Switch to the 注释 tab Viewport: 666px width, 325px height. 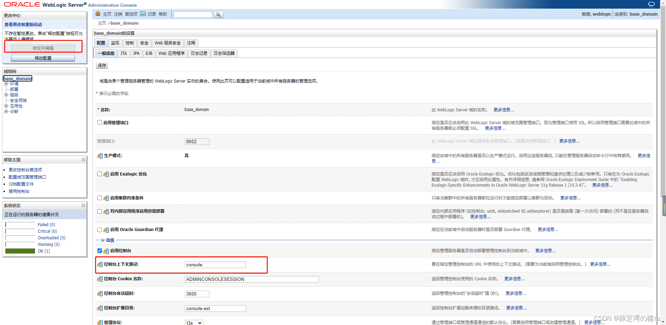click(x=191, y=43)
